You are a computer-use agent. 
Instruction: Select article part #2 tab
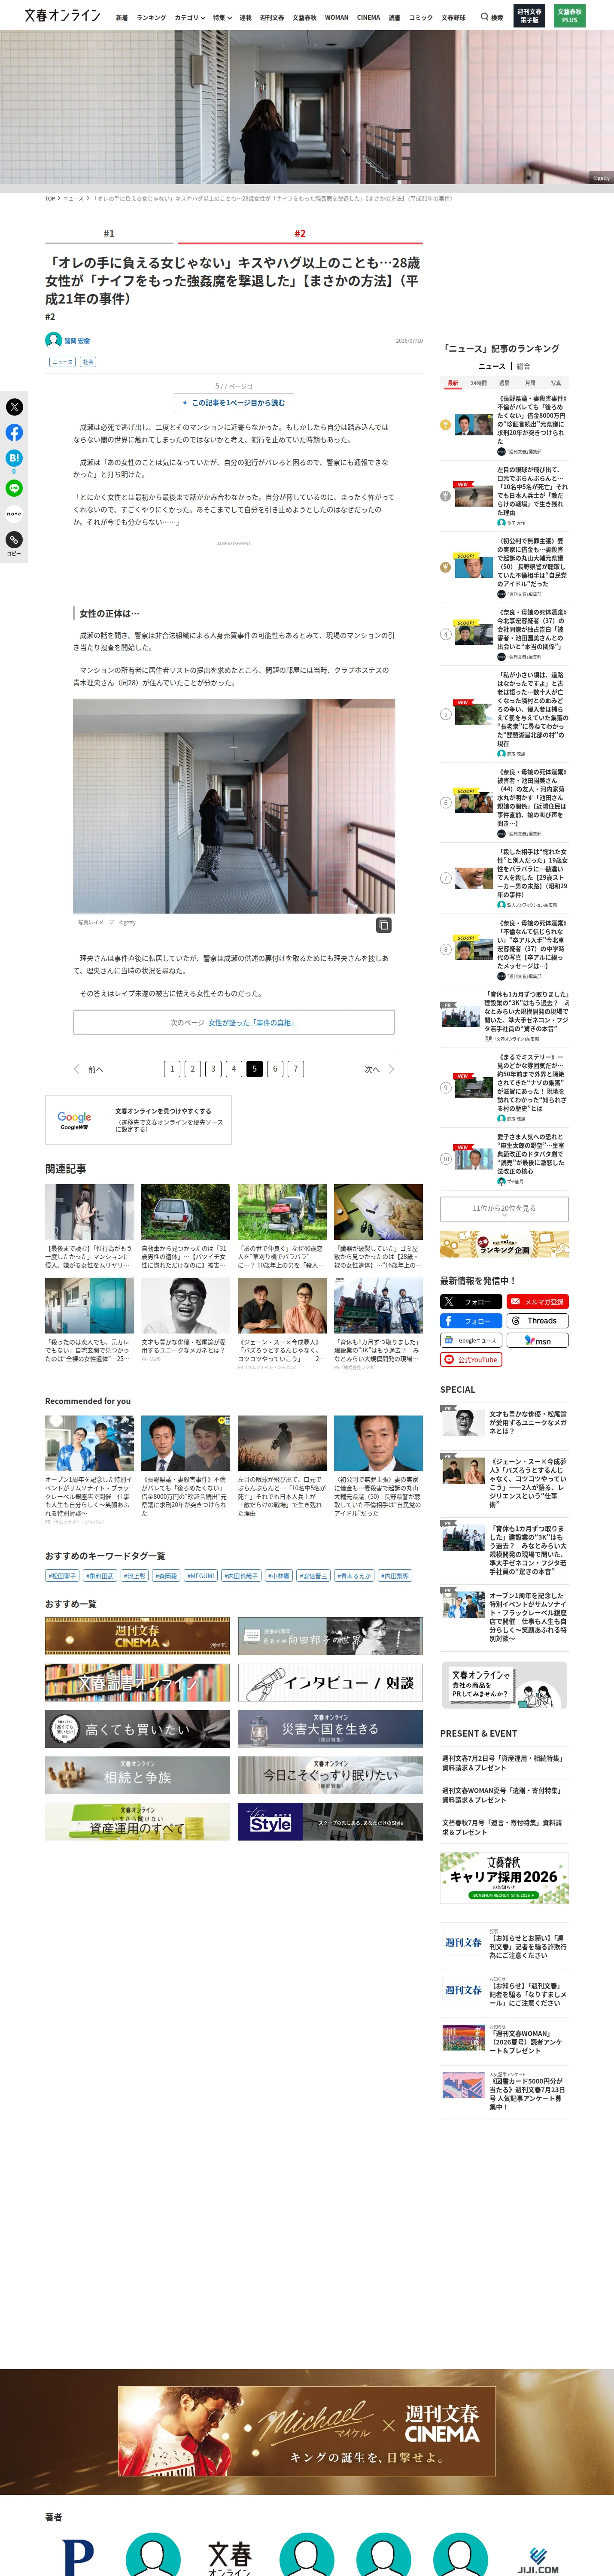300,233
